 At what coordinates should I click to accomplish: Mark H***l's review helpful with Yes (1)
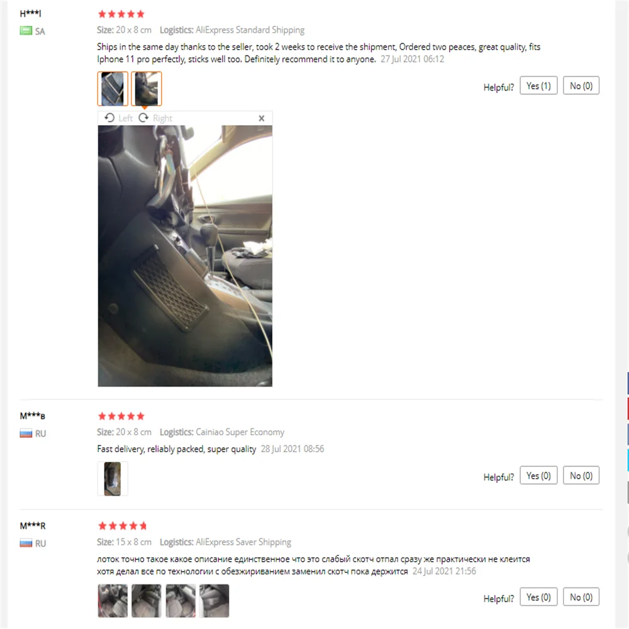pyautogui.click(x=538, y=86)
